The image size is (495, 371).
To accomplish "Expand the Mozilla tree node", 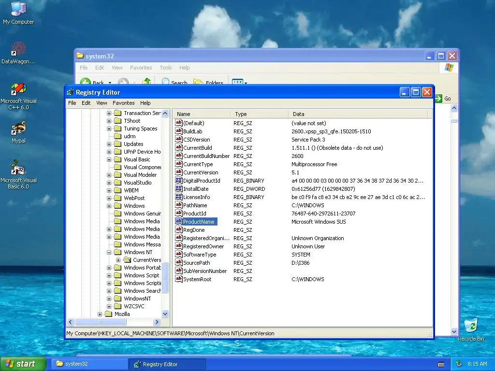I will click(100, 314).
